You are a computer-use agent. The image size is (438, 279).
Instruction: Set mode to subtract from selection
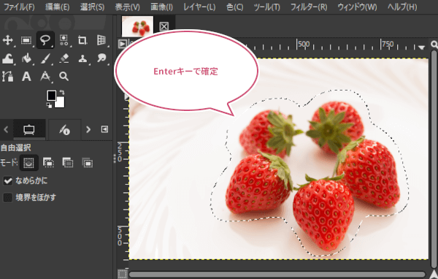tap(68, 162)
